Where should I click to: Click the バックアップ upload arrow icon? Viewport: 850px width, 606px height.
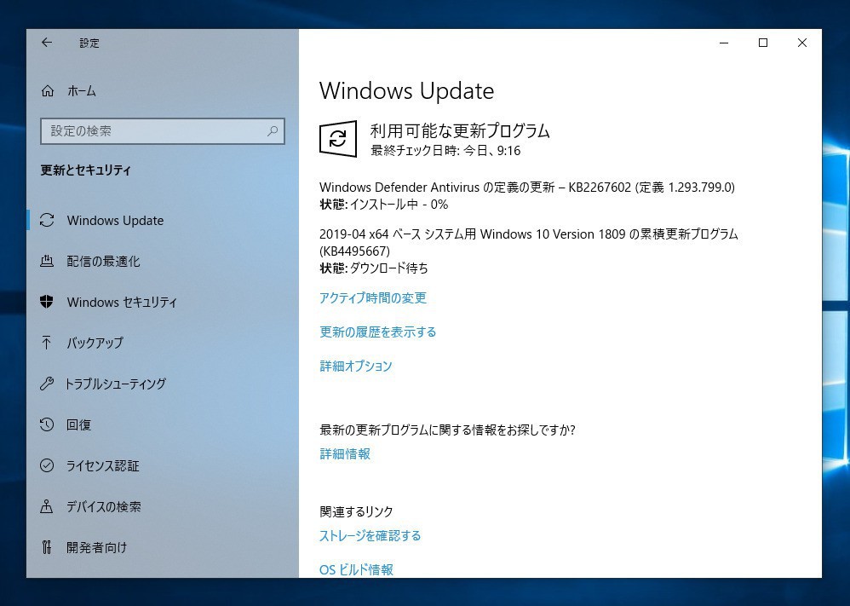(47, 343)
